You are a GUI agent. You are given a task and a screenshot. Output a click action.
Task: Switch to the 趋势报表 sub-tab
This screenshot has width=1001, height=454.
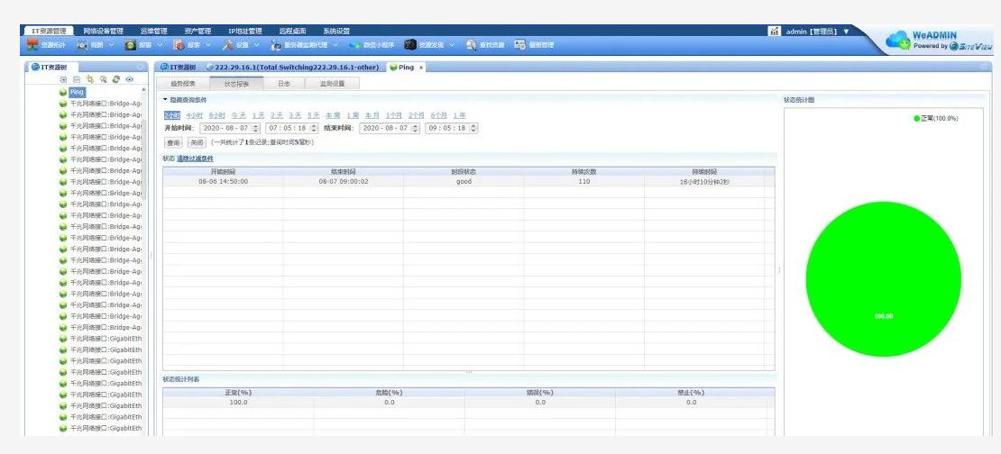click(x=182, y=84)
